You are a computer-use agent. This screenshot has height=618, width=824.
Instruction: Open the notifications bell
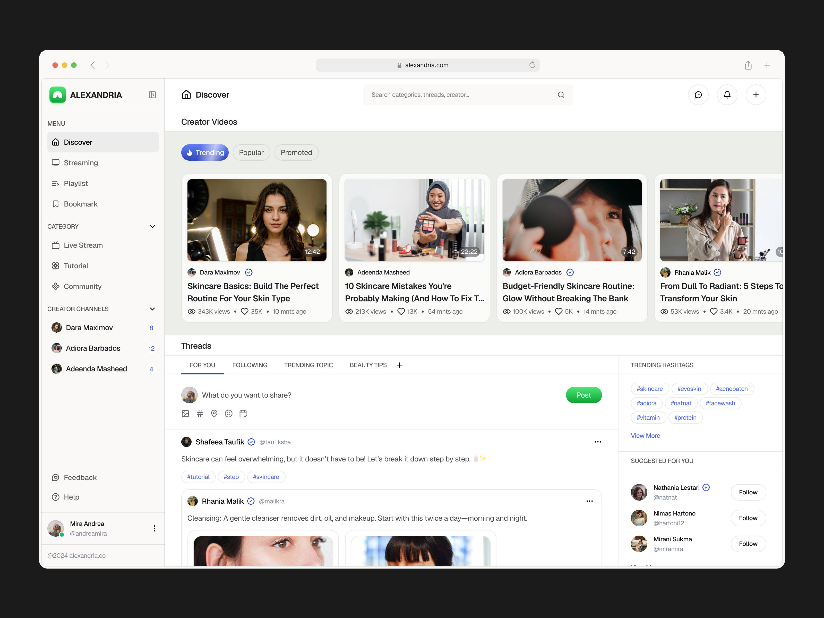coord(727,95)
